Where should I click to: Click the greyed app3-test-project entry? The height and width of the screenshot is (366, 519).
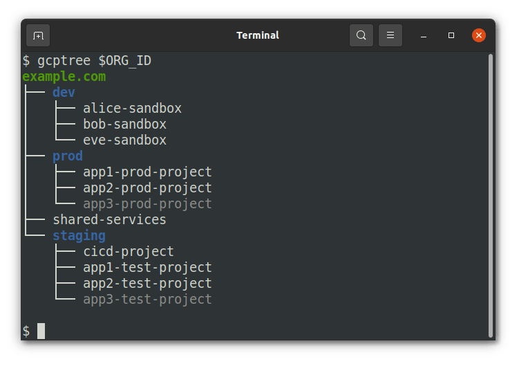pos(147,300)
